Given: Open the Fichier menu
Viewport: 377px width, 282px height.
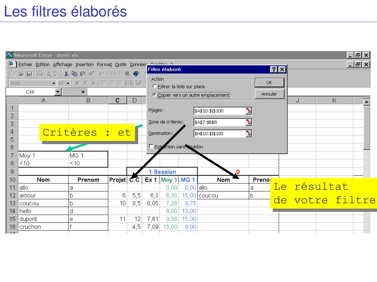Looking at the screenshot, I should coord(25,64).
